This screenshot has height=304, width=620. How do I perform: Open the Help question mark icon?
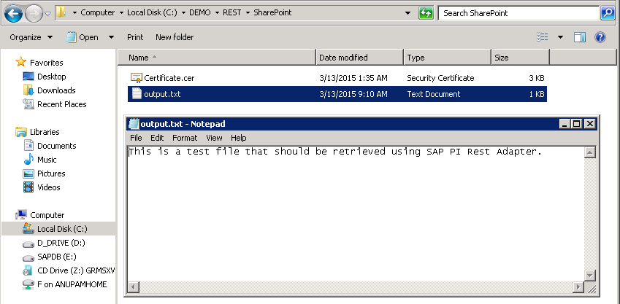[600, 37]
